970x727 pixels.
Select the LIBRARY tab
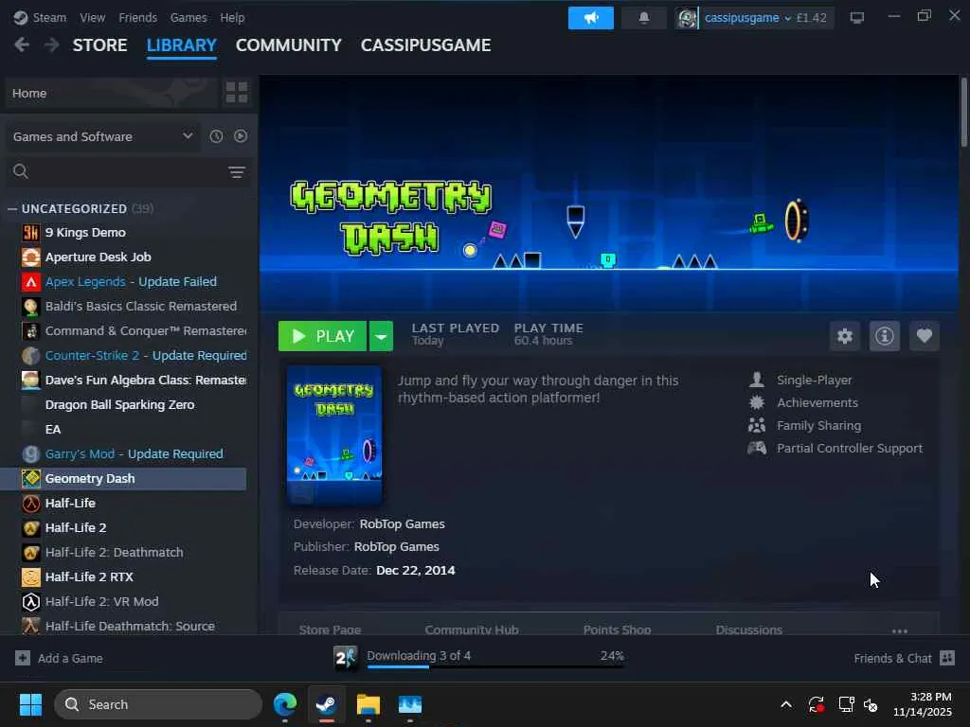[182, 45]
